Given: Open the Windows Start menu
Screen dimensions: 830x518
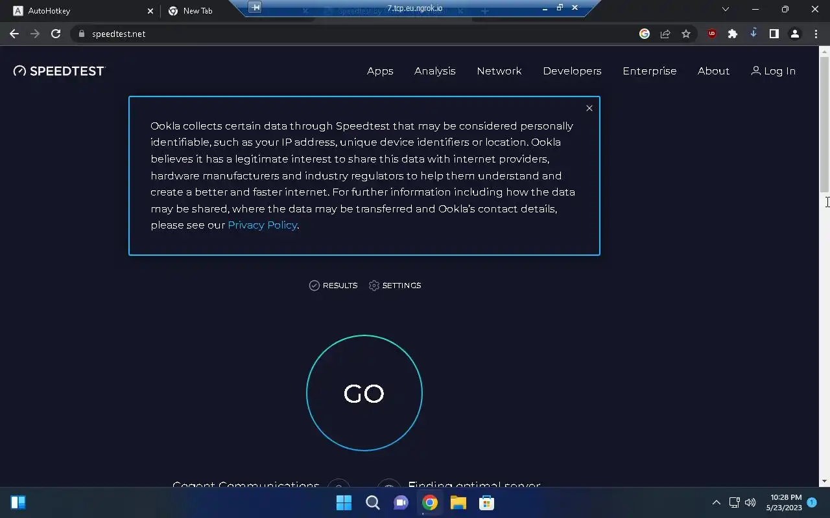Looking at the screenshot, I should [x=344, y=502].
